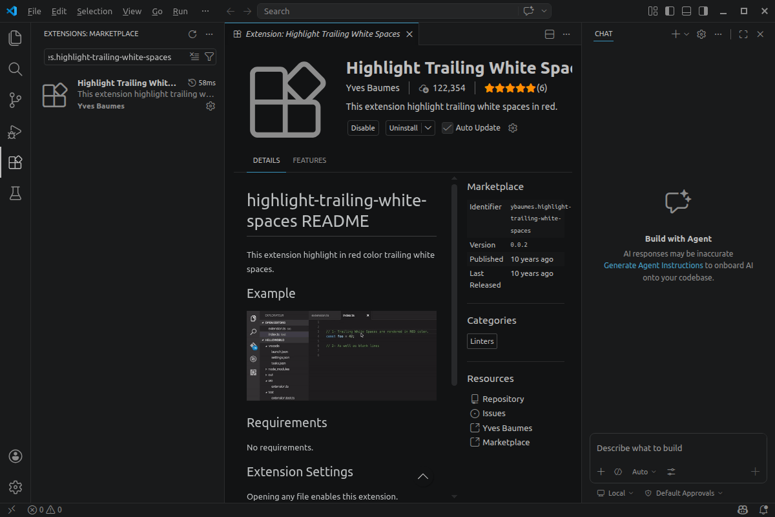Screen dimensions: 775x517
Task: Open the Issues resource link
Action: (494, 414)
